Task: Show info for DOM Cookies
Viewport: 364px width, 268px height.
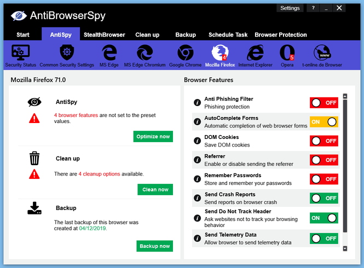Action: [197, 141]
